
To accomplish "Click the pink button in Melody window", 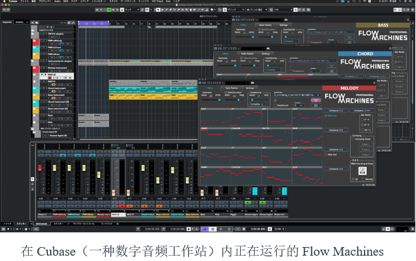I will [x=316, y=100].
